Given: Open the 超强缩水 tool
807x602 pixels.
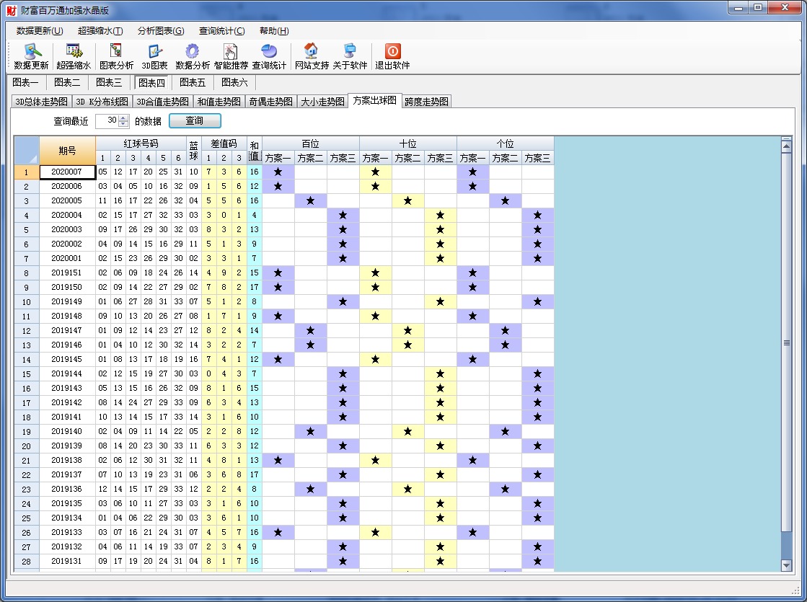Looking at the screenshot, I should [x=74, y=56].
